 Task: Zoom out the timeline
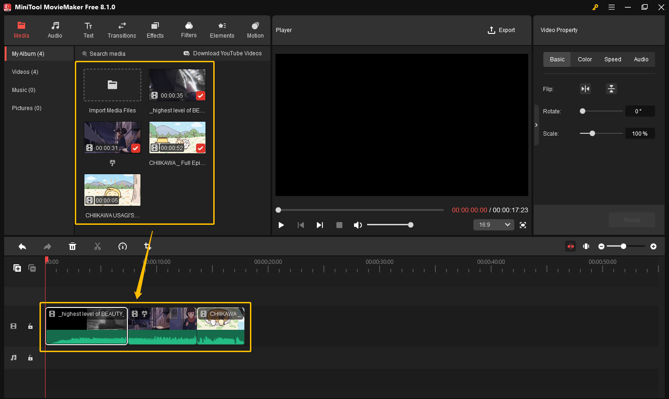coord(601,246)
